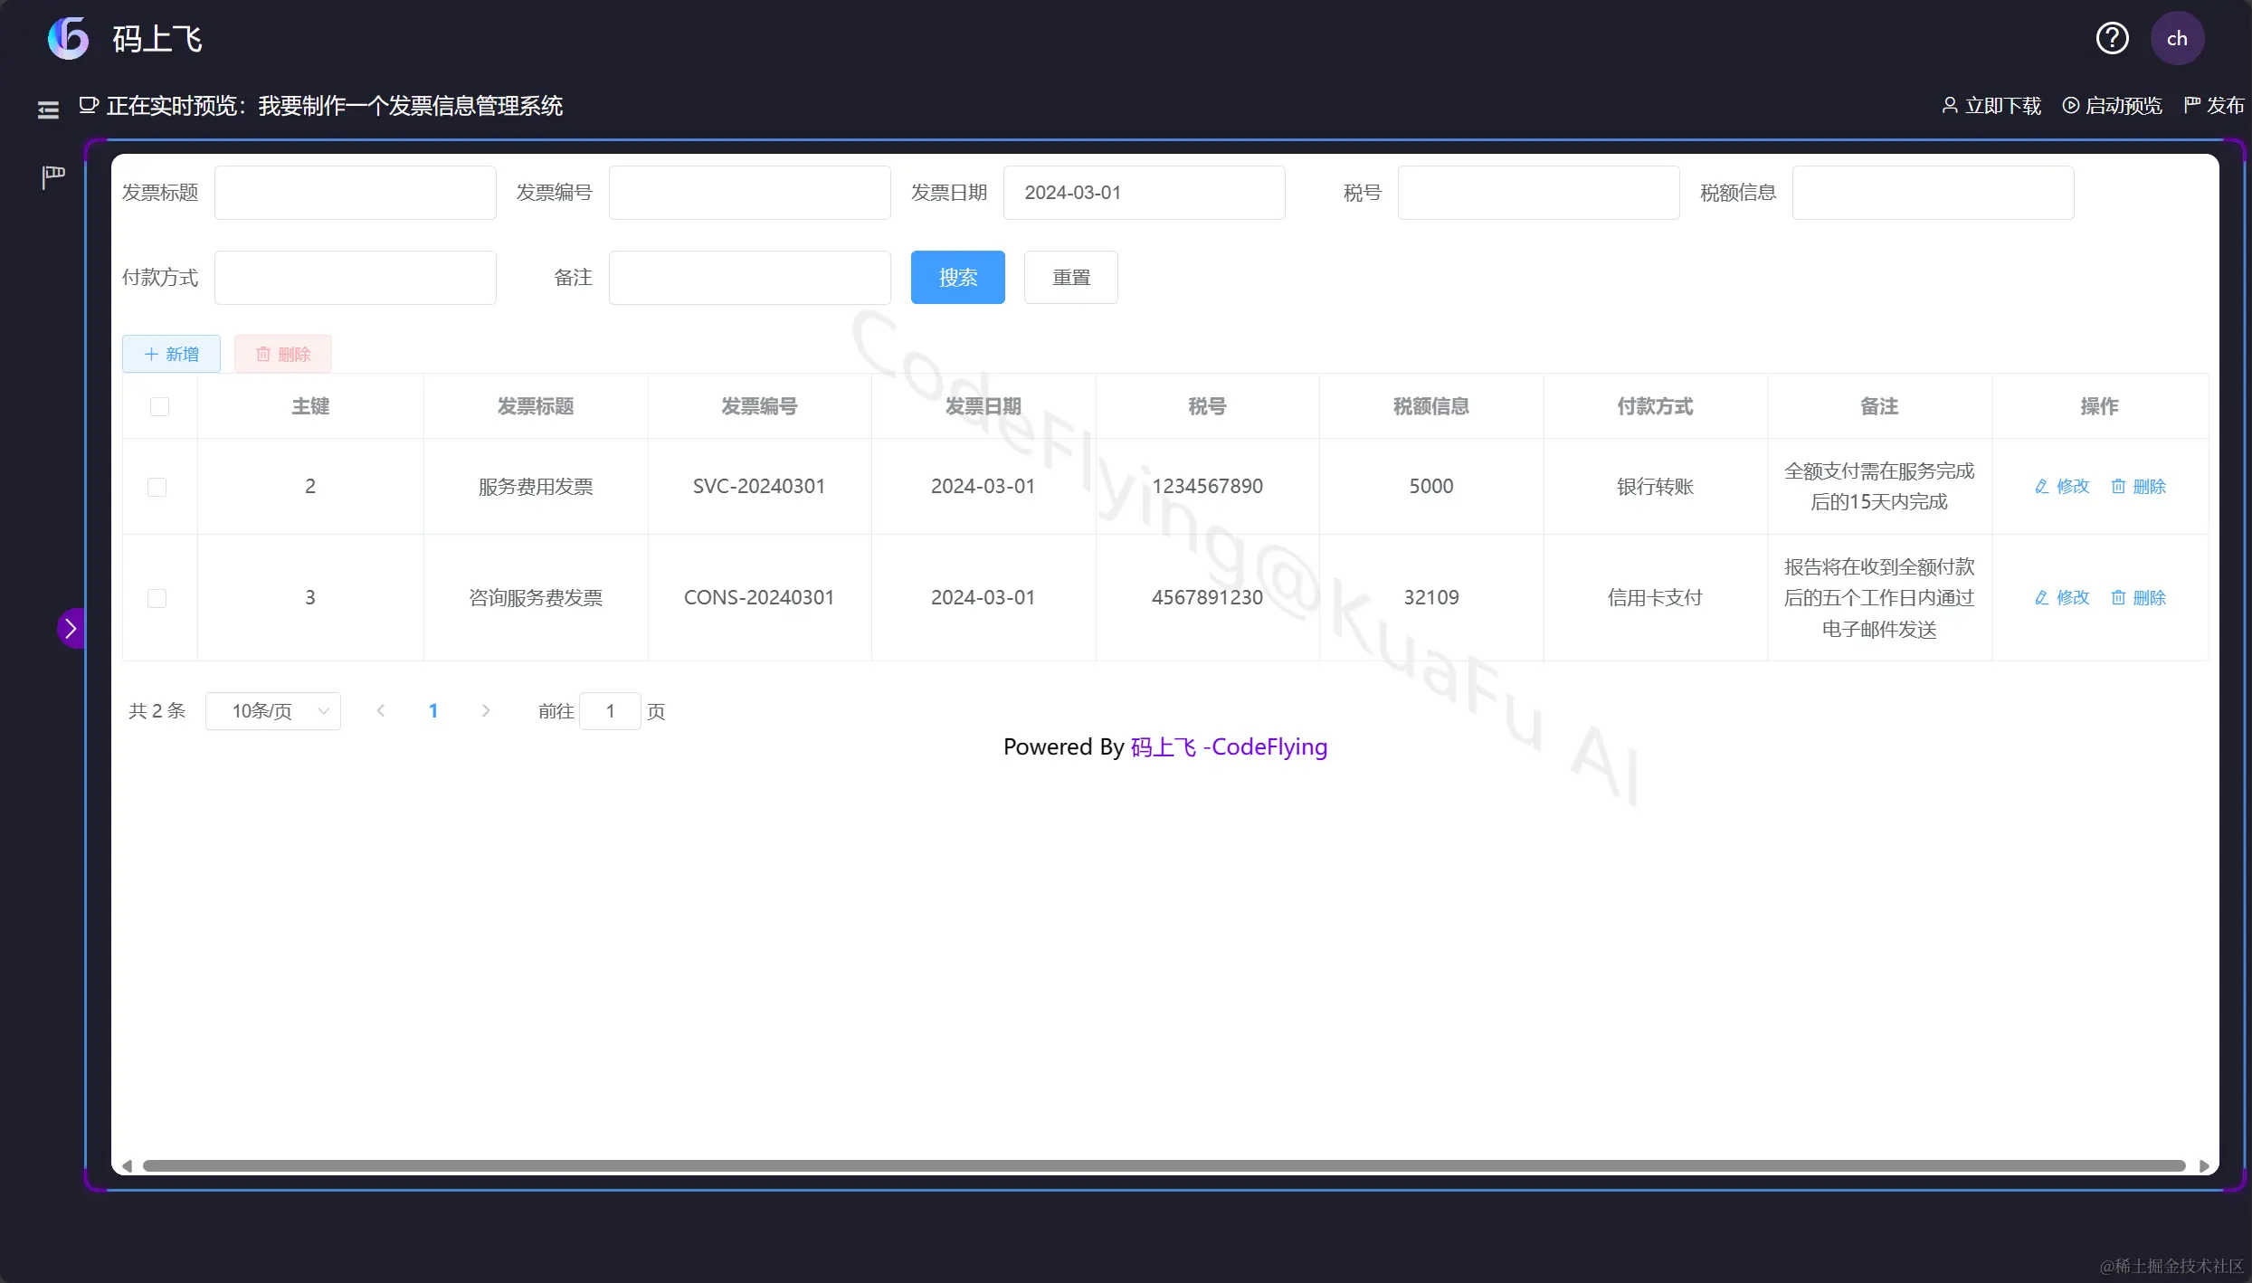Toggle the hamburger sidebar menu icon

click(x=48, y=109)
